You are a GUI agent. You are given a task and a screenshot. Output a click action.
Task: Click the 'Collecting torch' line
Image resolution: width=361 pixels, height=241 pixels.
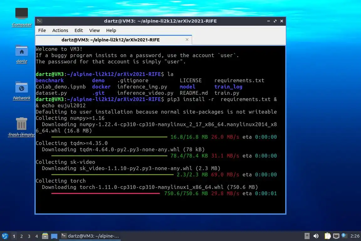click(60, 181)
